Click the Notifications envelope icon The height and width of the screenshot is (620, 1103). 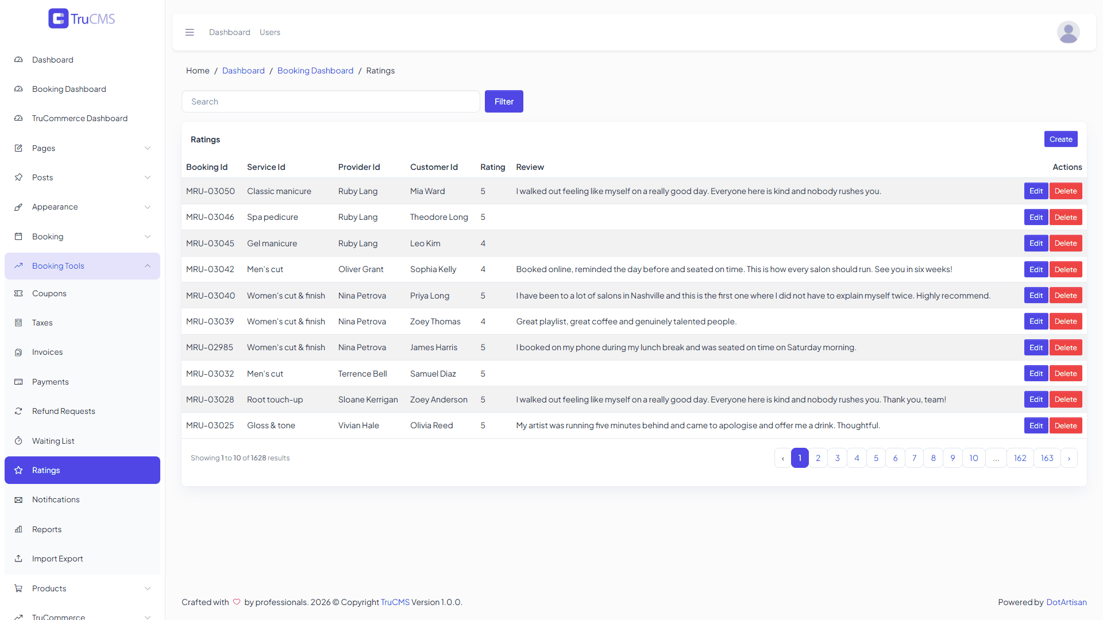18,499
